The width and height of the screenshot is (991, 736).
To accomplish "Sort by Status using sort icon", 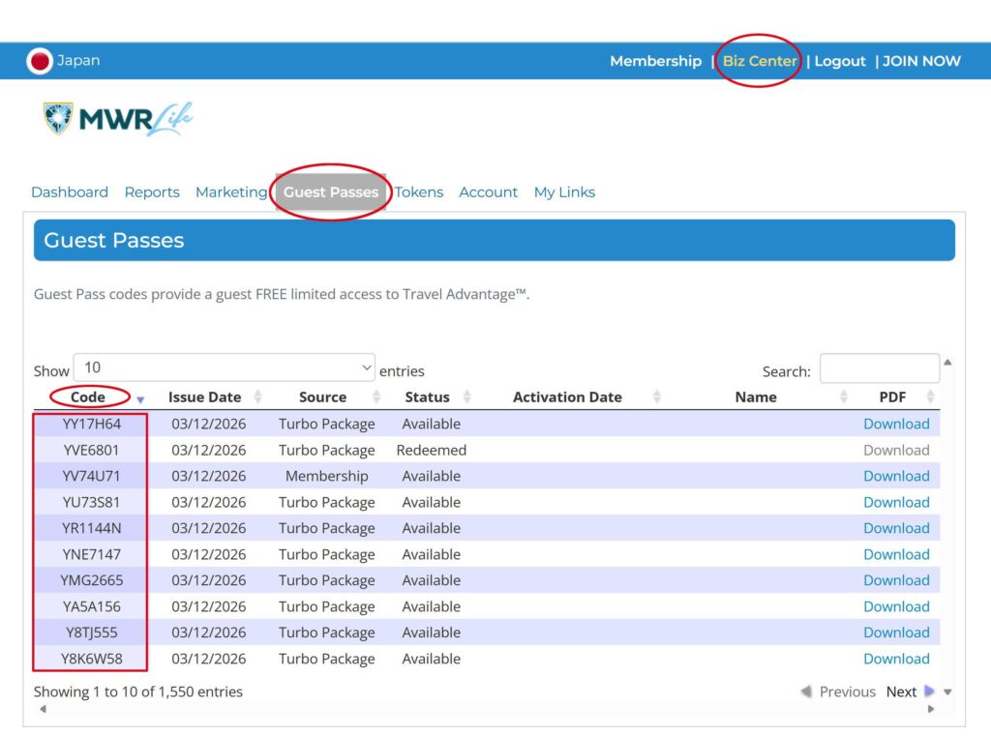I will pos(467,397).
